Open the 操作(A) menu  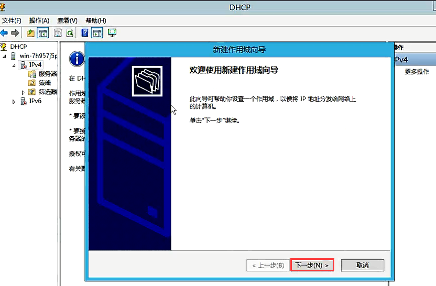(39, 20)
